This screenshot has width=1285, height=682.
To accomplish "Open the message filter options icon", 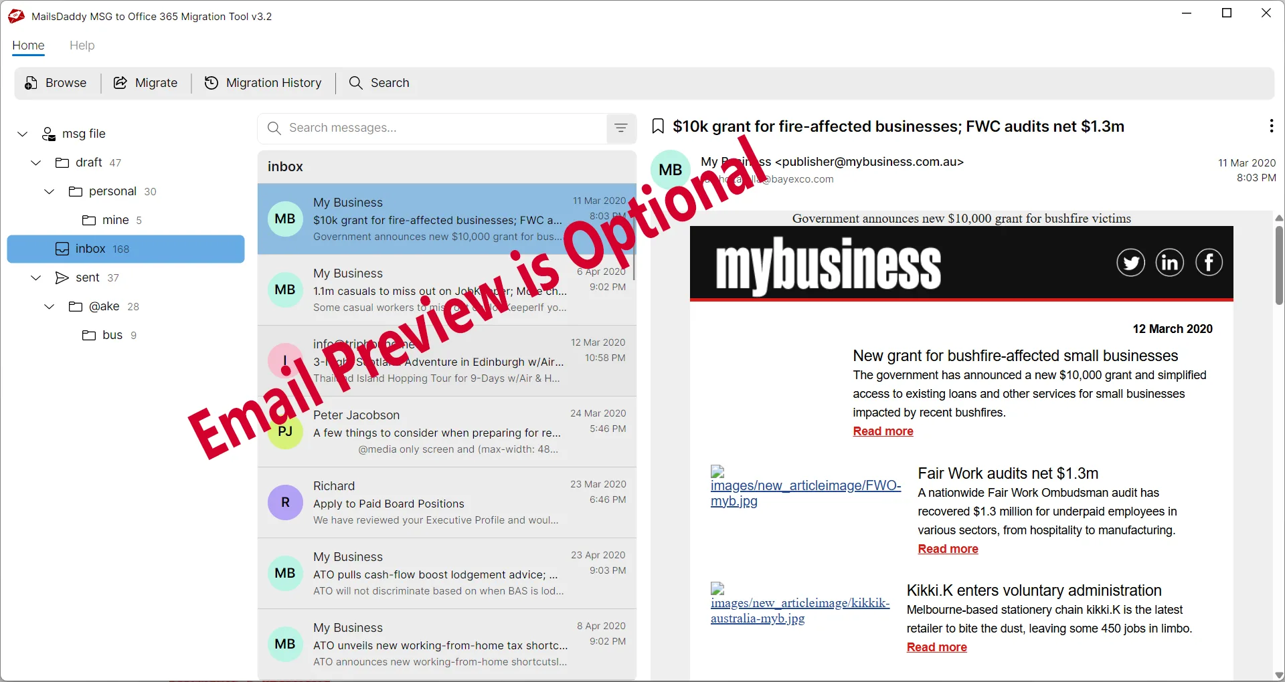I will [620, 128].
